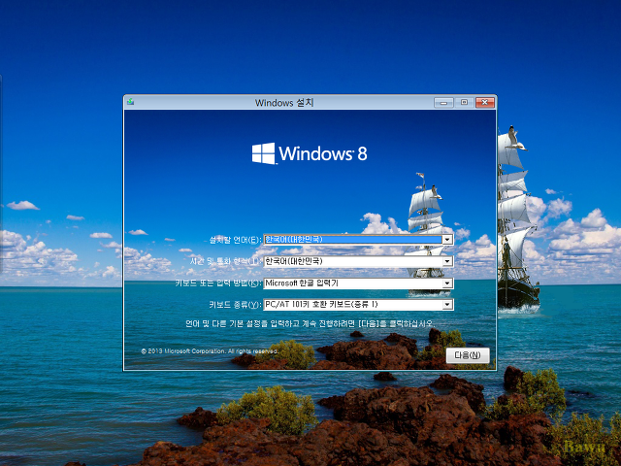Click the Microsoft Corporation copyright text
Screen dimensions: 621x466
[210, 351]
